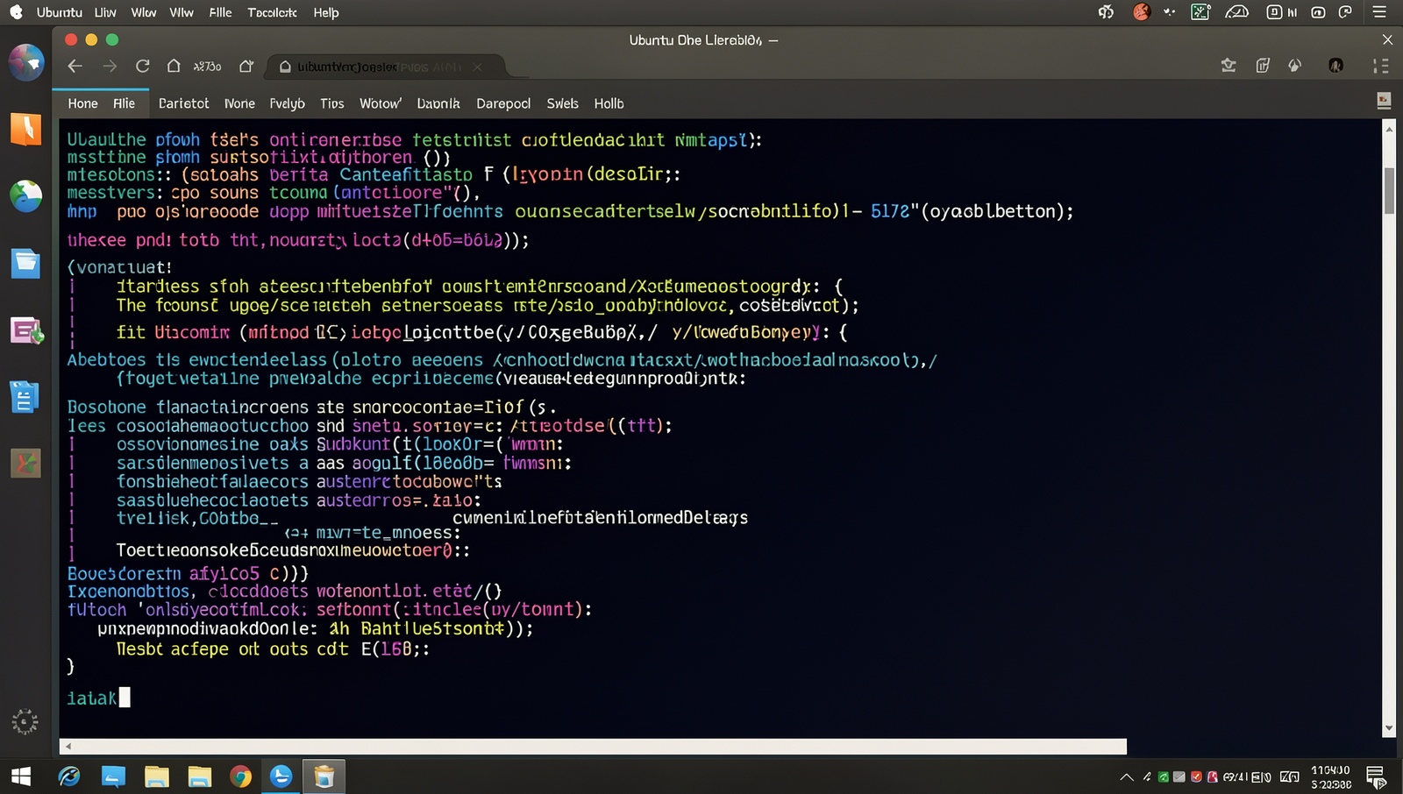The image size is (1403, 794).
Task: Click the car-shaped icon in top bar
Action: (1236, 12)
